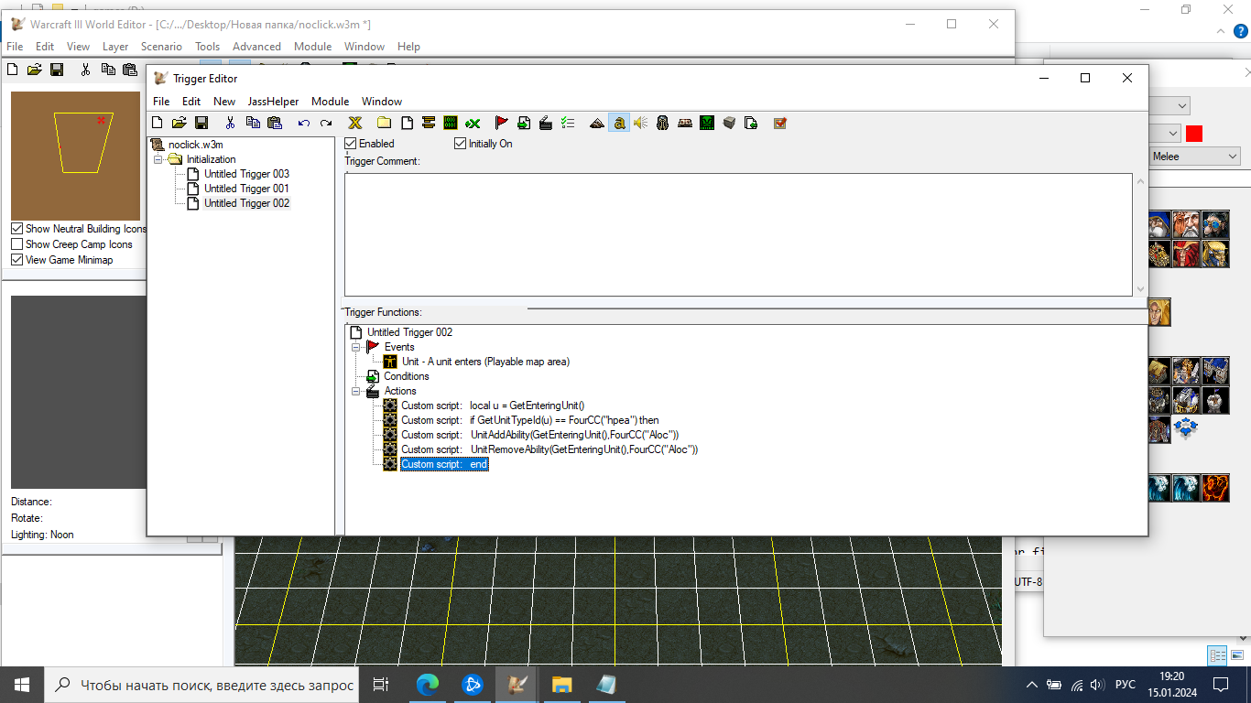Save map via Trigger Editor floppy icon
Viewport: 1251px width, 703px height.
201,123
